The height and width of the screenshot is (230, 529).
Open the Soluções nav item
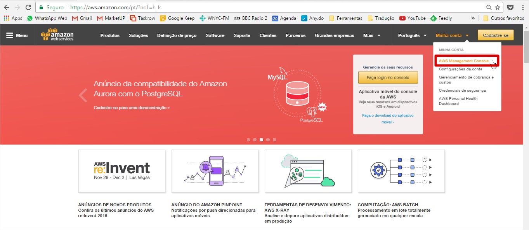coord(139,35)
